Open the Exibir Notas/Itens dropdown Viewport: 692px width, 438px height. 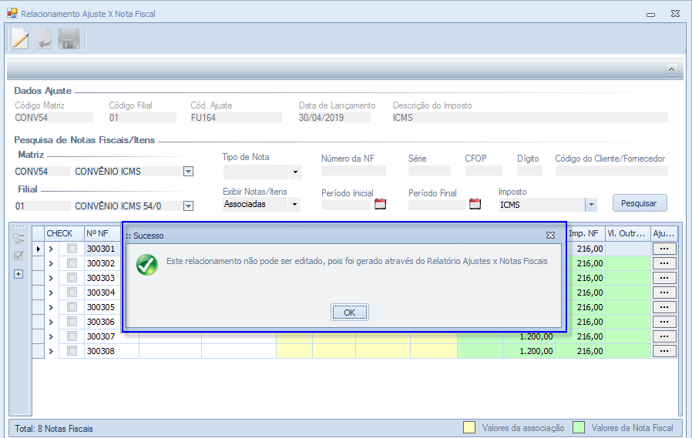(x=295, y=205)
